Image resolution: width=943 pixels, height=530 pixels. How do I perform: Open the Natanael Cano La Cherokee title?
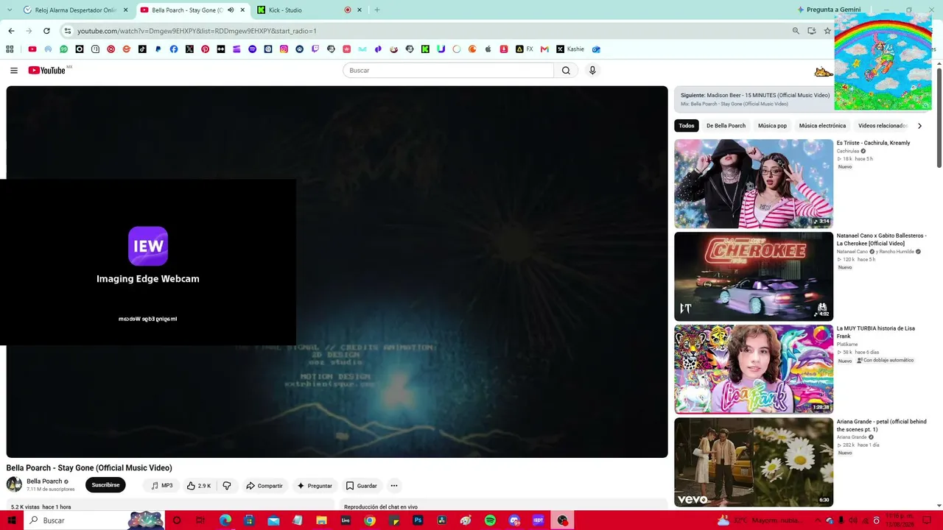click(881, 240)
